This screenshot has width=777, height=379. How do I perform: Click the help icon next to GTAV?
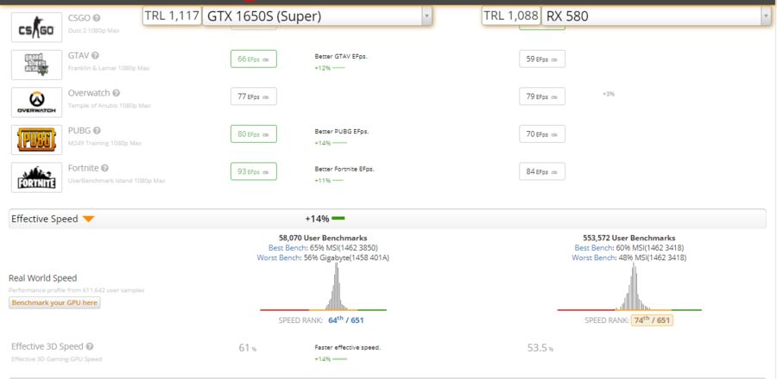pos(95,56)
